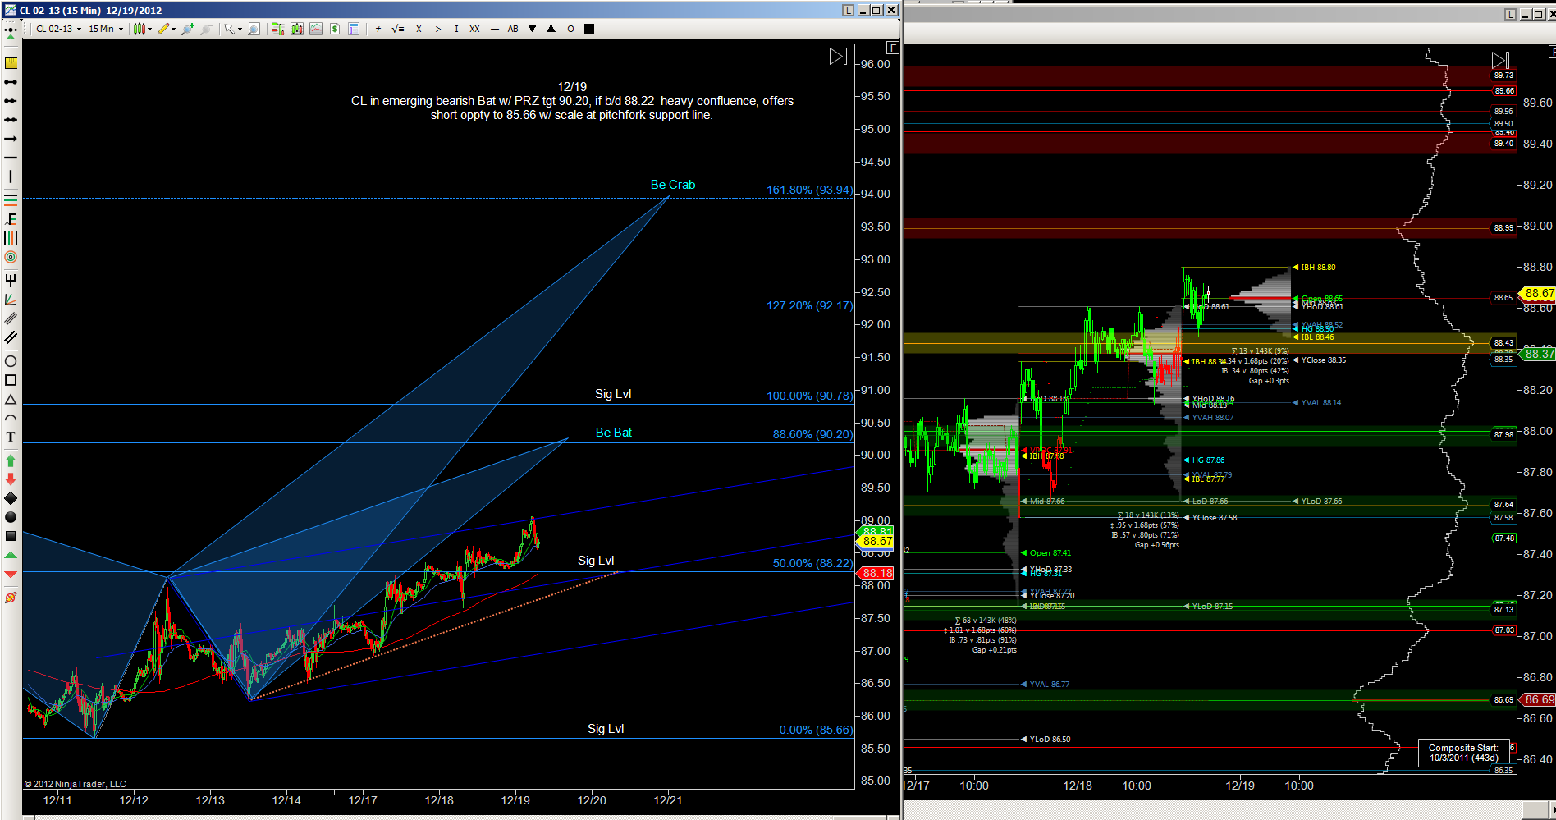Click the F button at left chart corner

(x=893, y=48)
